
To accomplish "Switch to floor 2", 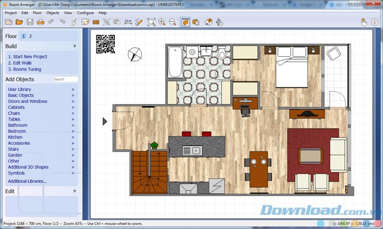I will [31, 36].
